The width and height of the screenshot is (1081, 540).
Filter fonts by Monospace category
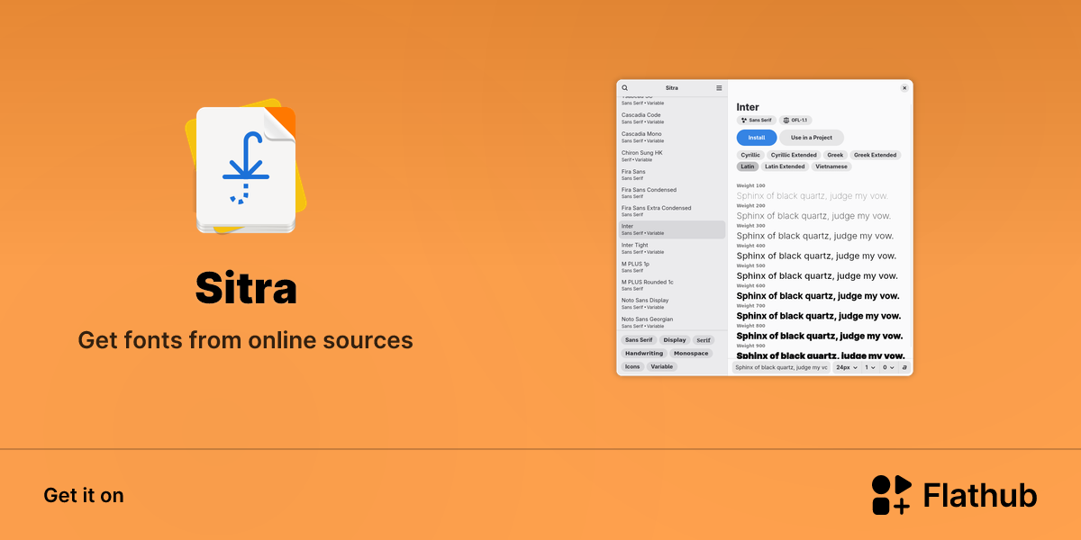point(691,354)
